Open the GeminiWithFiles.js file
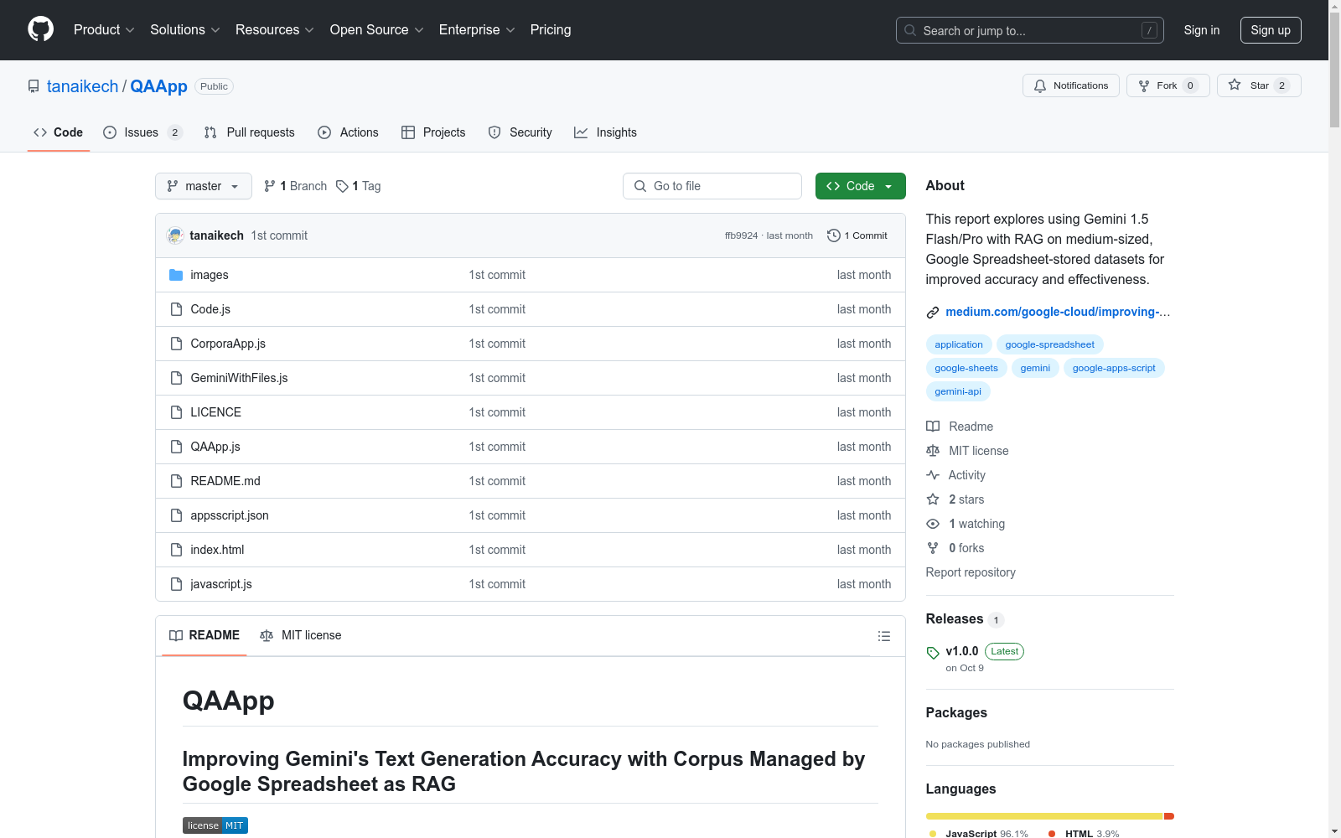Screen dimensions: 1341x838 (239, 378)
